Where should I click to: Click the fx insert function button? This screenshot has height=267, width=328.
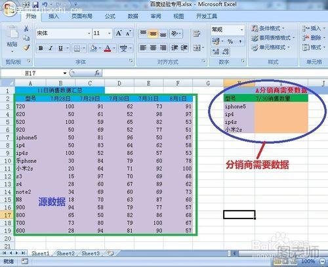coord(97,73)
